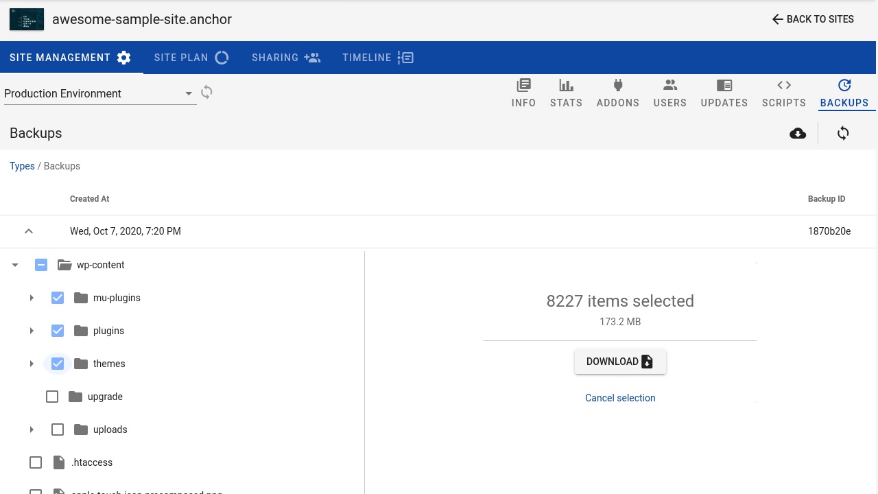The width and height of the screenshot is (878, 494).
Task: Click the Created At column header
Action: tap(90, 199)
